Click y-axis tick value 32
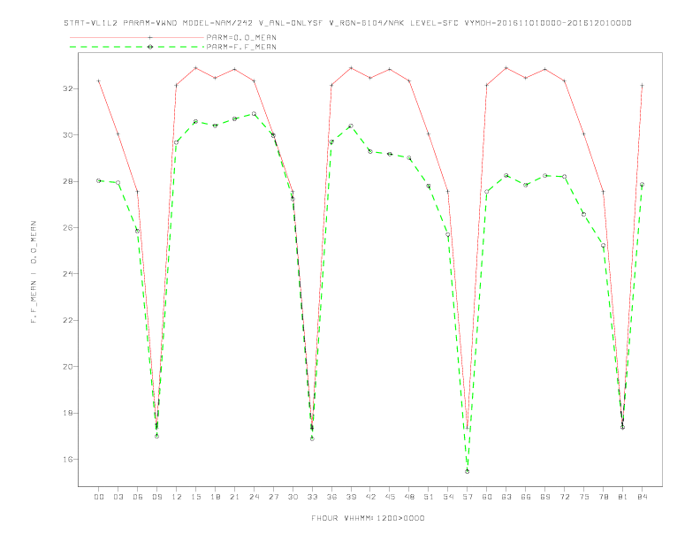The height and width of the screenshot is (541, 700). coord(68,88)
